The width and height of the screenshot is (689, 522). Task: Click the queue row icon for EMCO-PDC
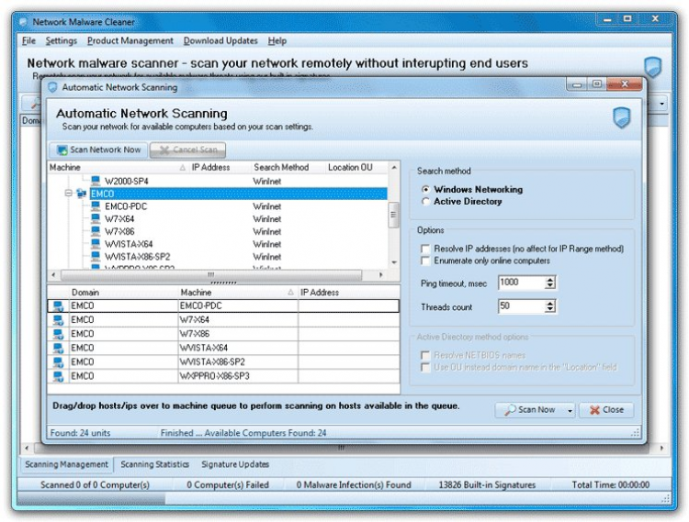(58, 305)
